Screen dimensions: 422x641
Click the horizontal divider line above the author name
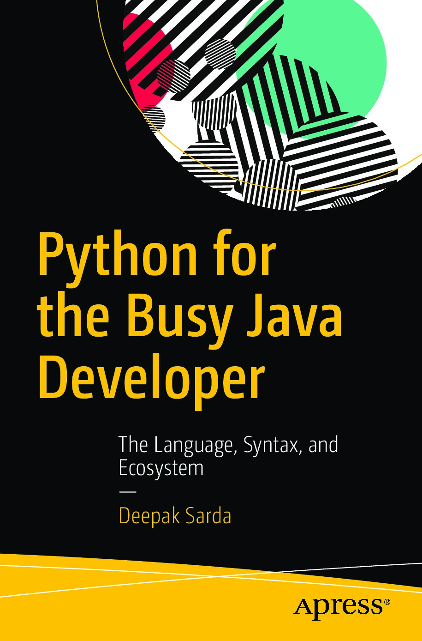[x=127, y=491]
